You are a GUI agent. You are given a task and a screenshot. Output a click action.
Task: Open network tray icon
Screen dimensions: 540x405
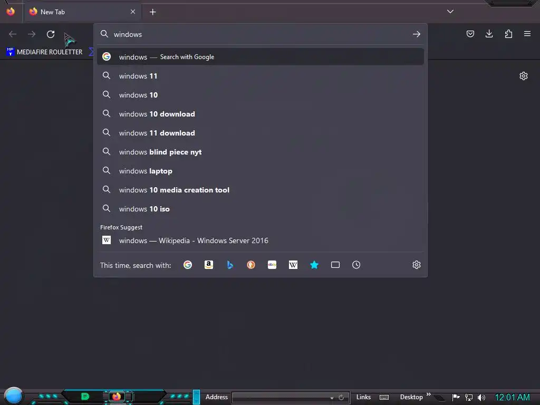[469, 398]
